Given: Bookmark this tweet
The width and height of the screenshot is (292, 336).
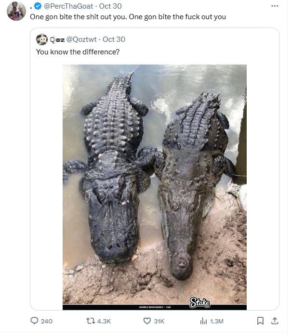Looking at the screenshot, I should click(x=260, y=321).
